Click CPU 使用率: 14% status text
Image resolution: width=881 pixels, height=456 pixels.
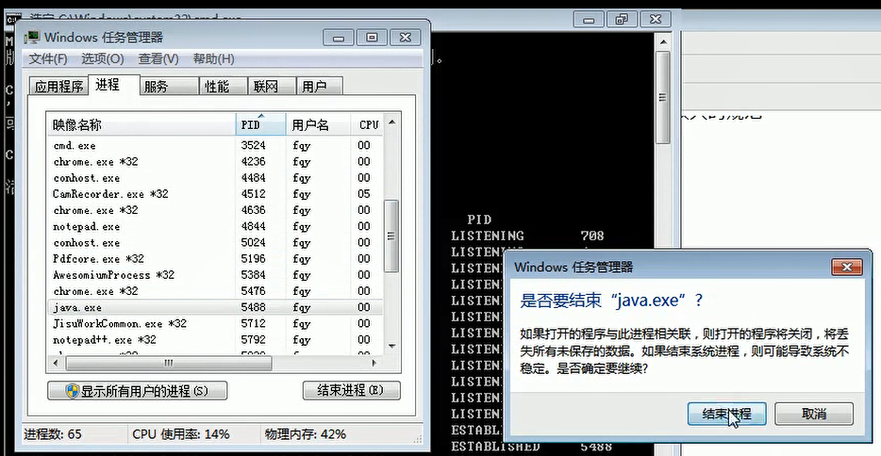[180, 434]
